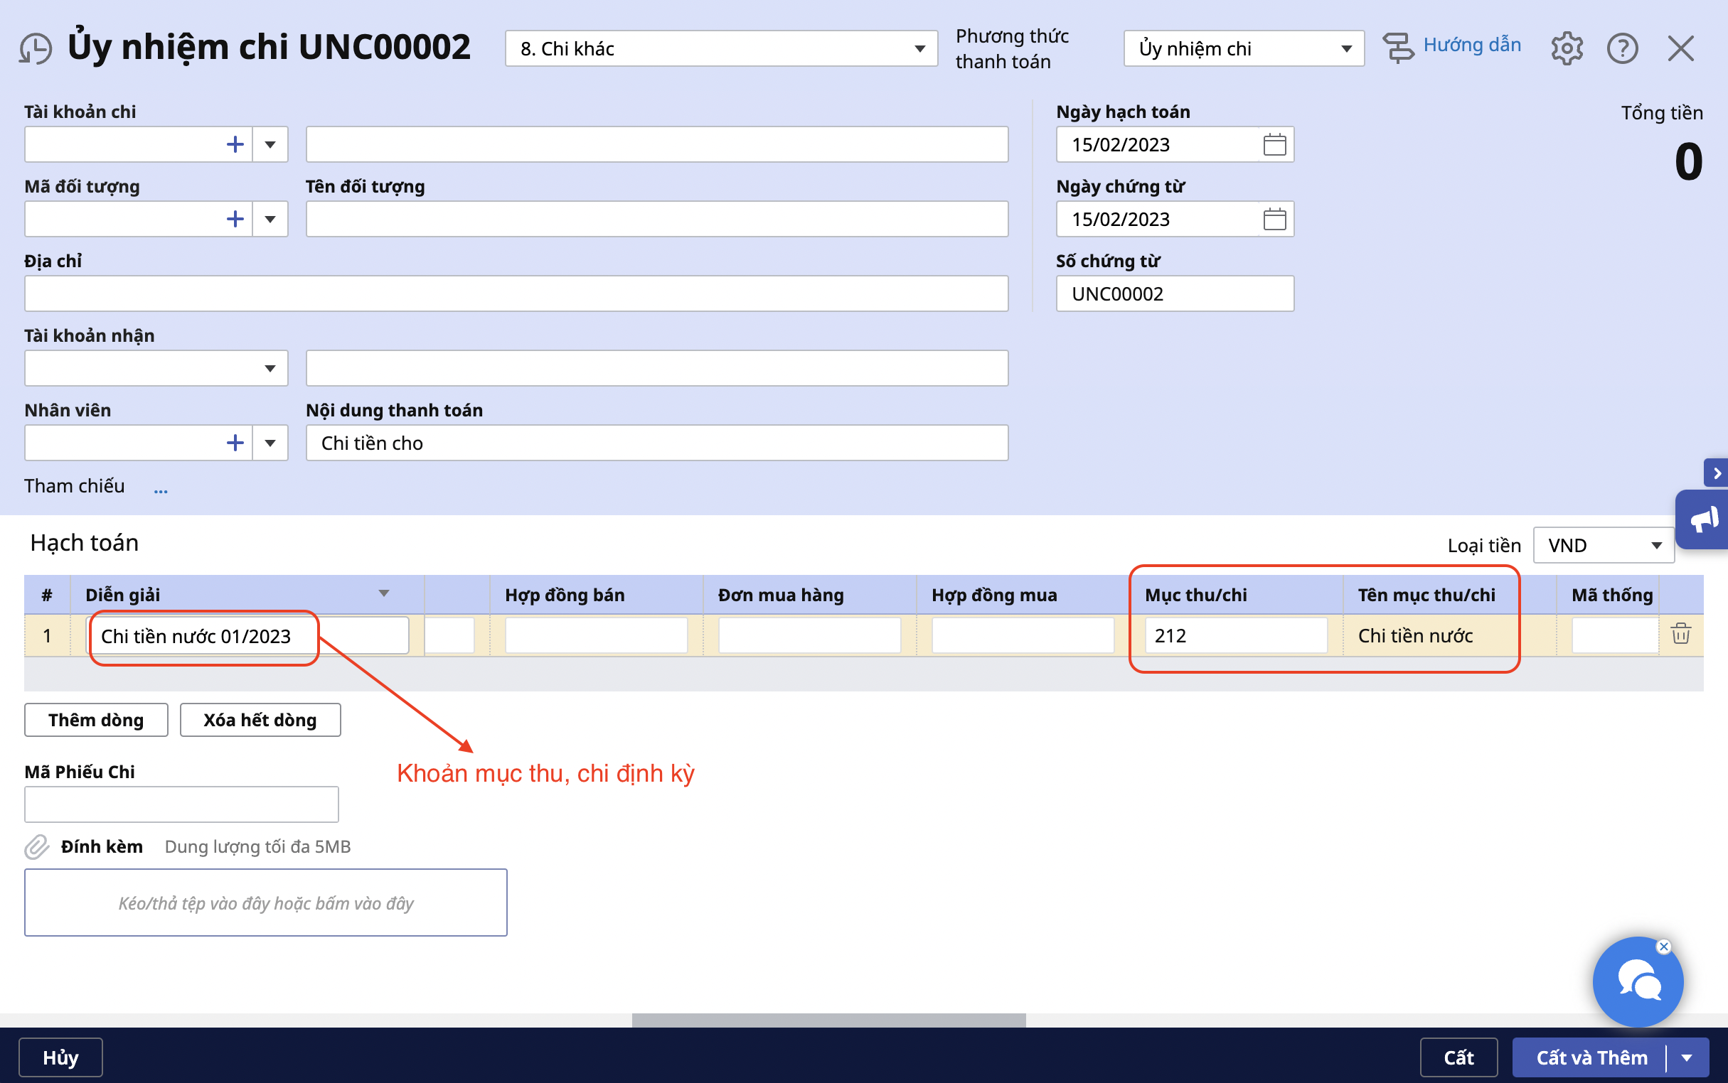Click the Xóa hết dòng button
Image resolution: width=1728 pixels, height=1083 pixels.
260,720
